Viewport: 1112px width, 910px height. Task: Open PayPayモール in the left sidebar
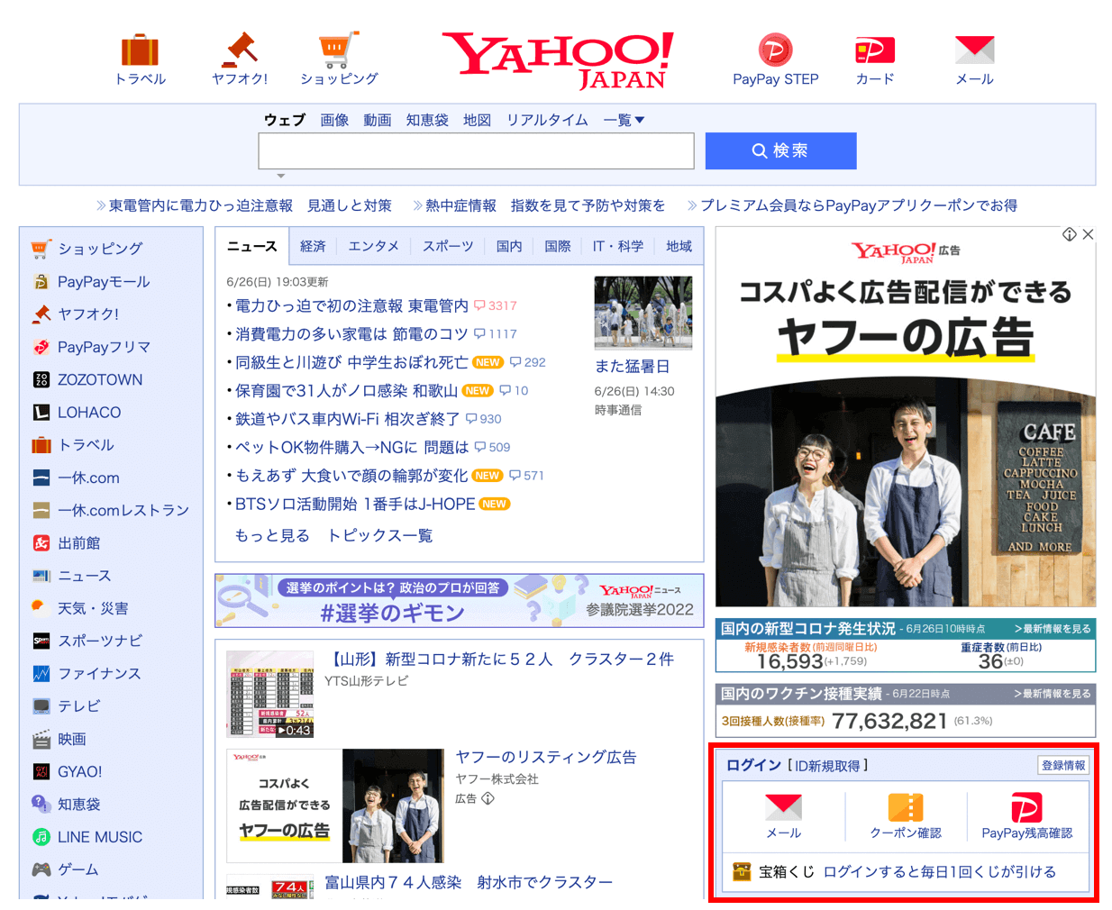point(104,282)
